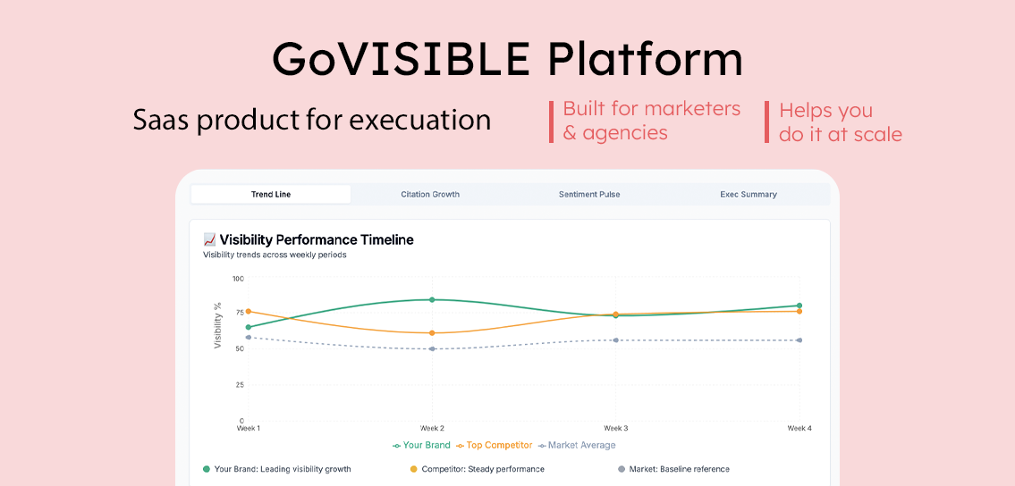The image size is (1015, 486).
Task: Hide the Top Competitor series via legend
Action: pos(494,445)
